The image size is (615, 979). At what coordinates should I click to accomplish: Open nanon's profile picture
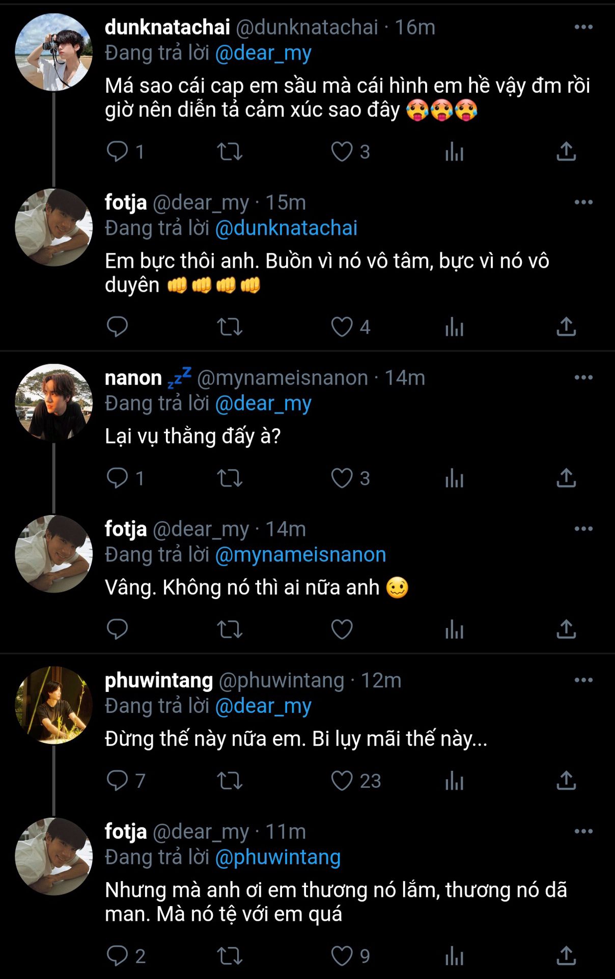(54, 402)
